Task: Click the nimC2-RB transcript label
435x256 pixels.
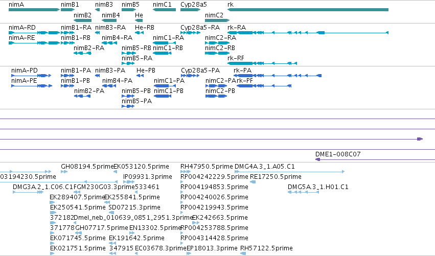Action: tap(220, 48)
